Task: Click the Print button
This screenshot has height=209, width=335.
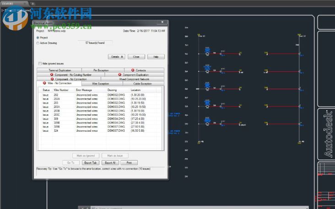Action: (129, 163)
